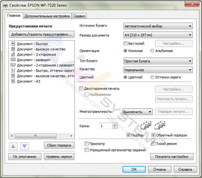The width and height of the screenshot is (202, 178).
Task: Enable the 'Просмотр' checkbox
Action: 86,144
